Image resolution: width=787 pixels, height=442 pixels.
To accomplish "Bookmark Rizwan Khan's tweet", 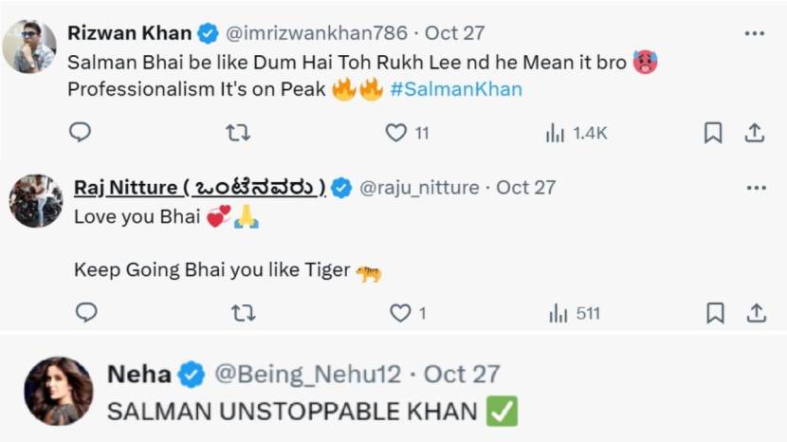I will point(713,133).
